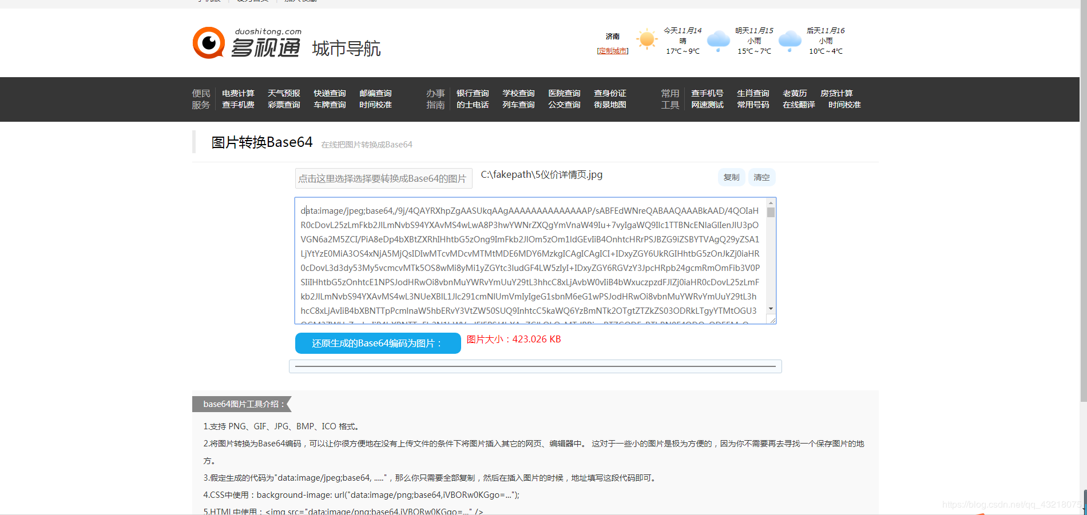Click 还原生成的Base64编码为图片 button
1087x515 pixels.
coord(378,343)
